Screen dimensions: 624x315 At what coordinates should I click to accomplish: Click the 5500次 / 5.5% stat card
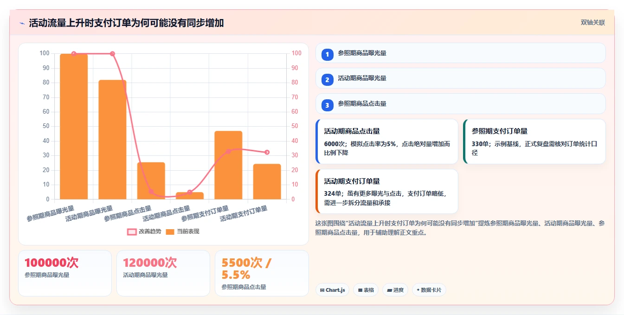(262, 273)
